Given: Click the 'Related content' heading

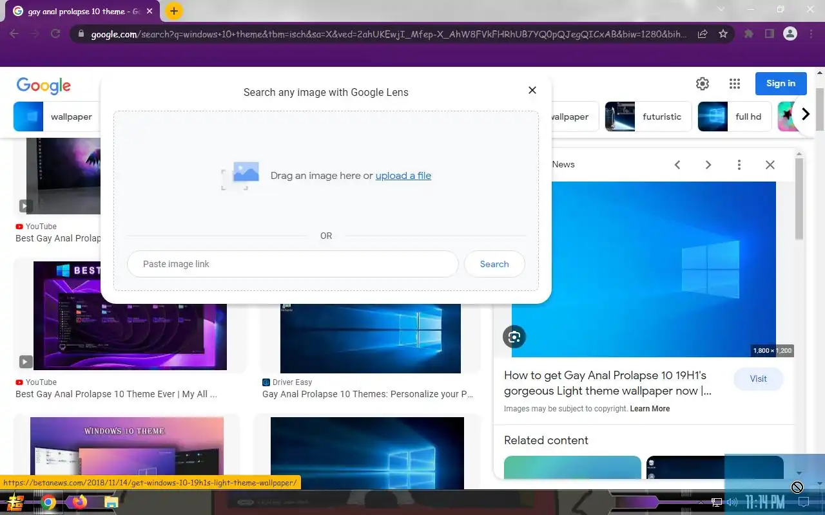Looking at the screenshot, I should [546, 440].
